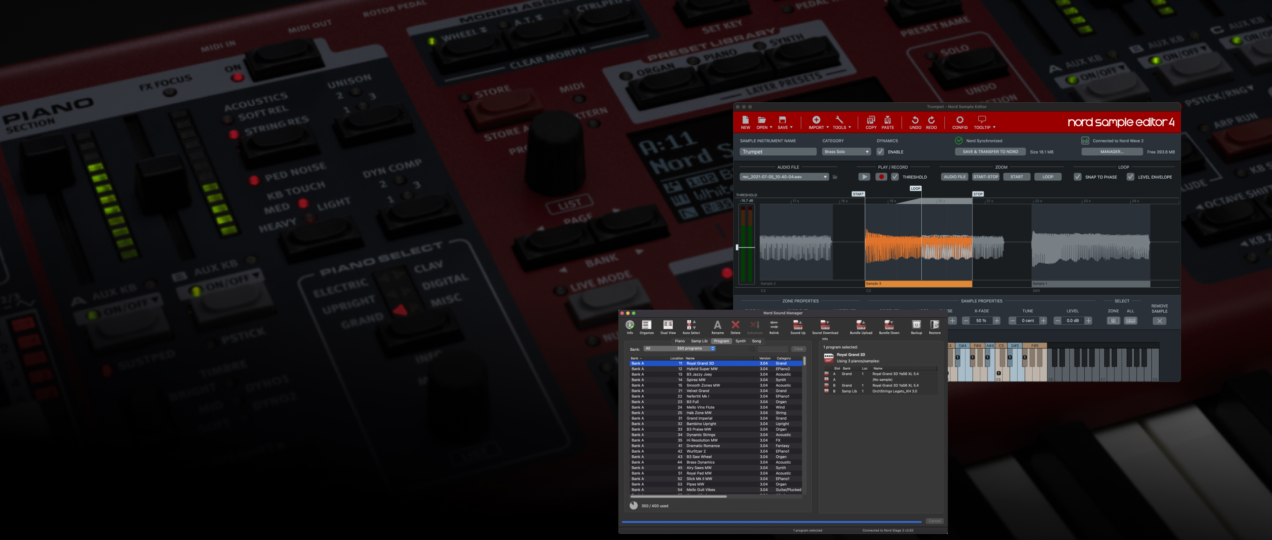Click the Sound Up icon
Image resolution: width=1272 pixels, height=540 pixels.
(798, 326)
